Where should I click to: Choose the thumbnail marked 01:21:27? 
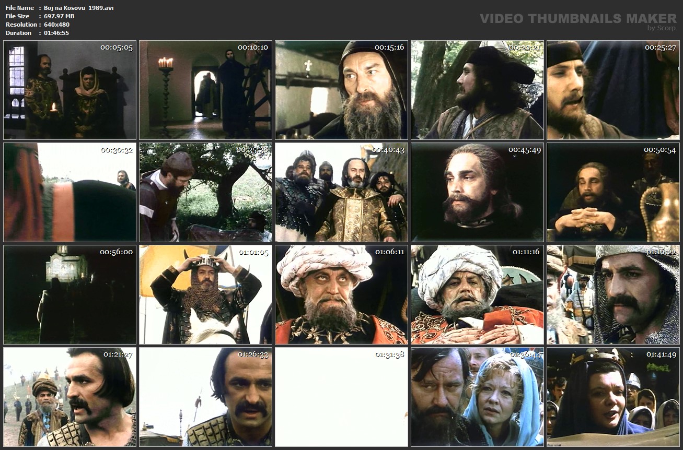pyautogui.click(x=70, y=397)
